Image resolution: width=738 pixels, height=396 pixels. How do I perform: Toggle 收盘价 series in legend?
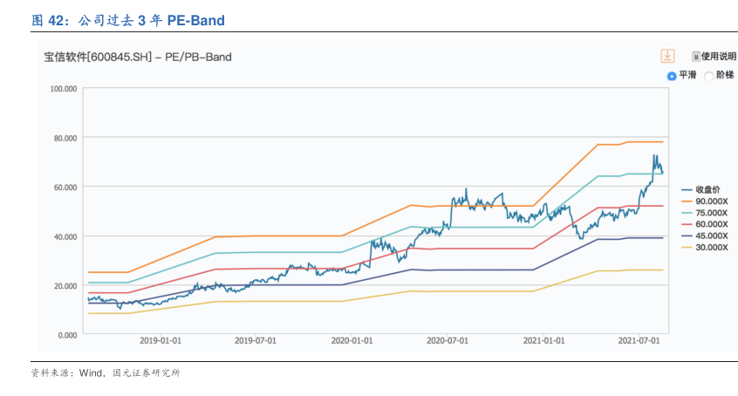705,189
